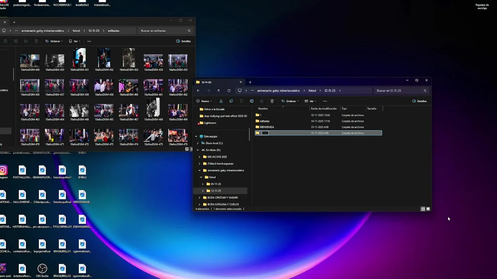Collapse the aniversario gaby mineriacodelco node

pyautogui.click(x=200, y=170)
